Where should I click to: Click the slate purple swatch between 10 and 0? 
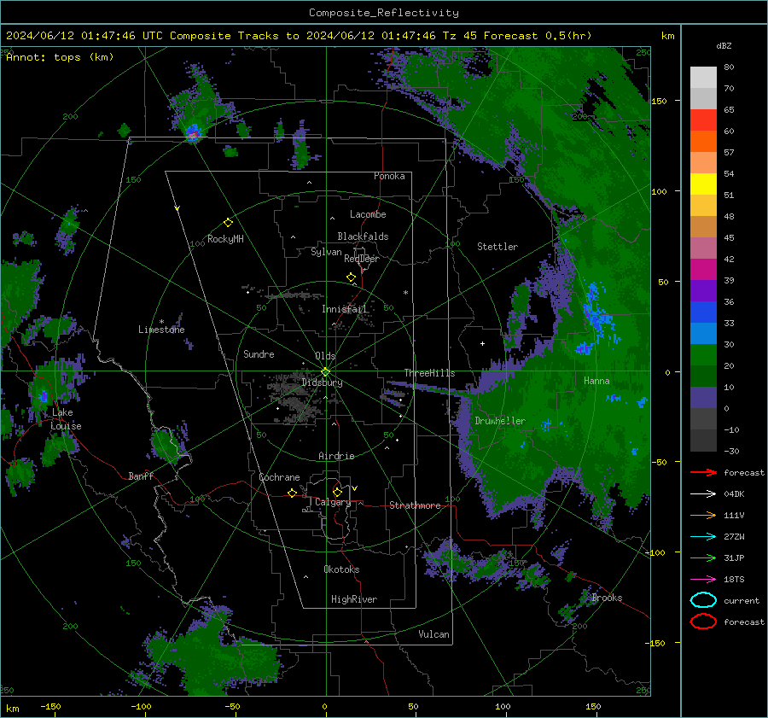pyautogui.click(x=703, y=398)
